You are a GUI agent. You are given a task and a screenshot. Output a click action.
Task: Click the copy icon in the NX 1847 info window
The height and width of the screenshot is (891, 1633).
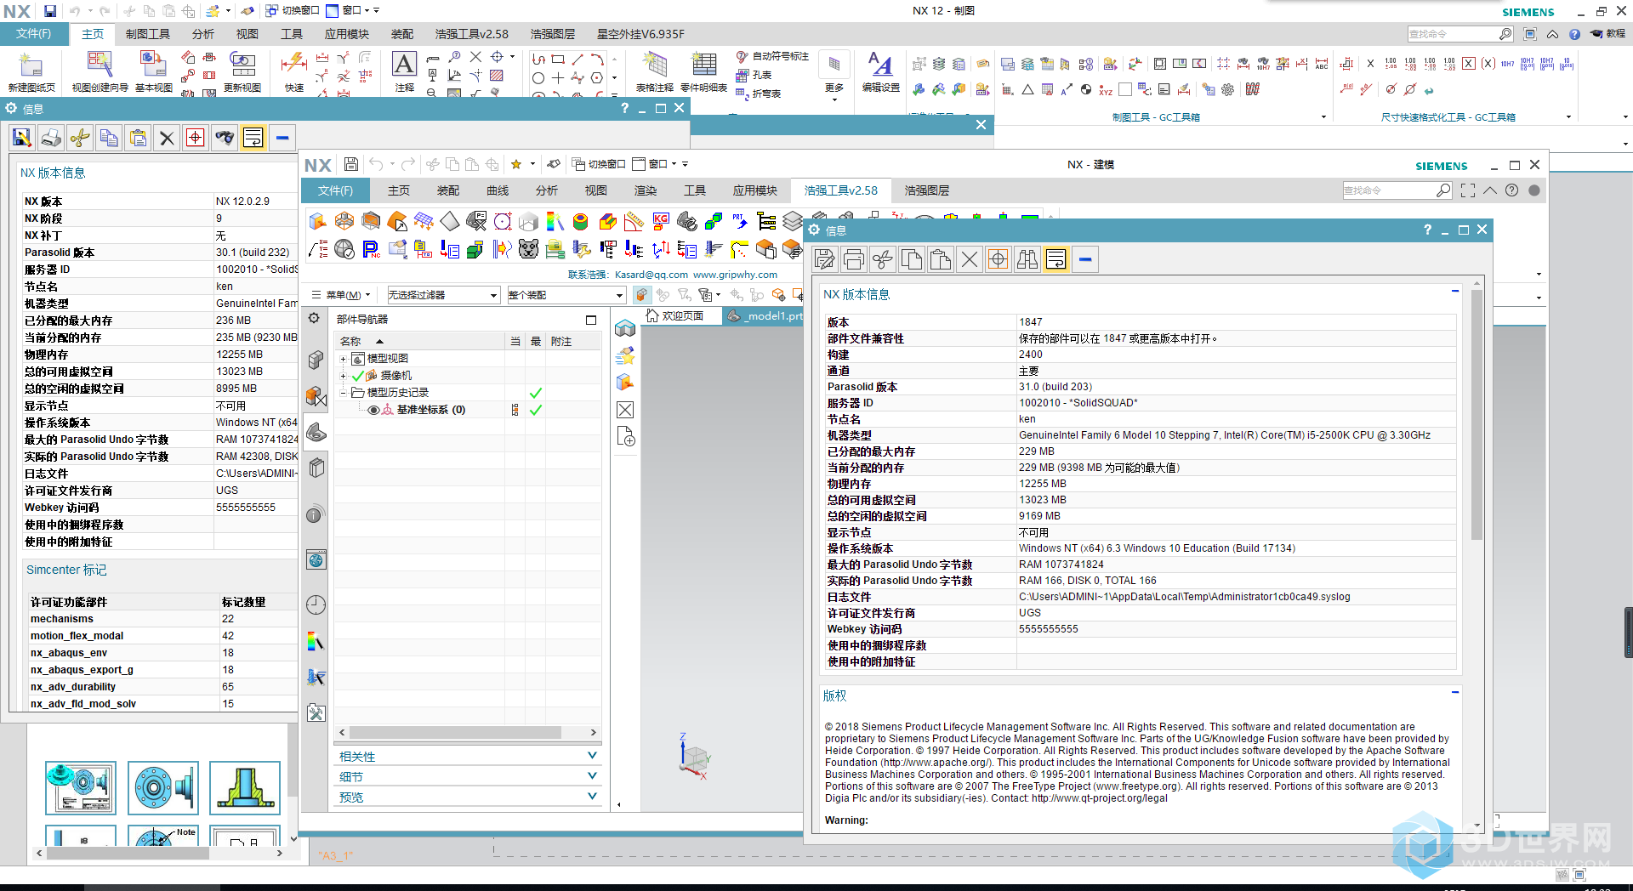pyautogui.click(x=912, y=259)
